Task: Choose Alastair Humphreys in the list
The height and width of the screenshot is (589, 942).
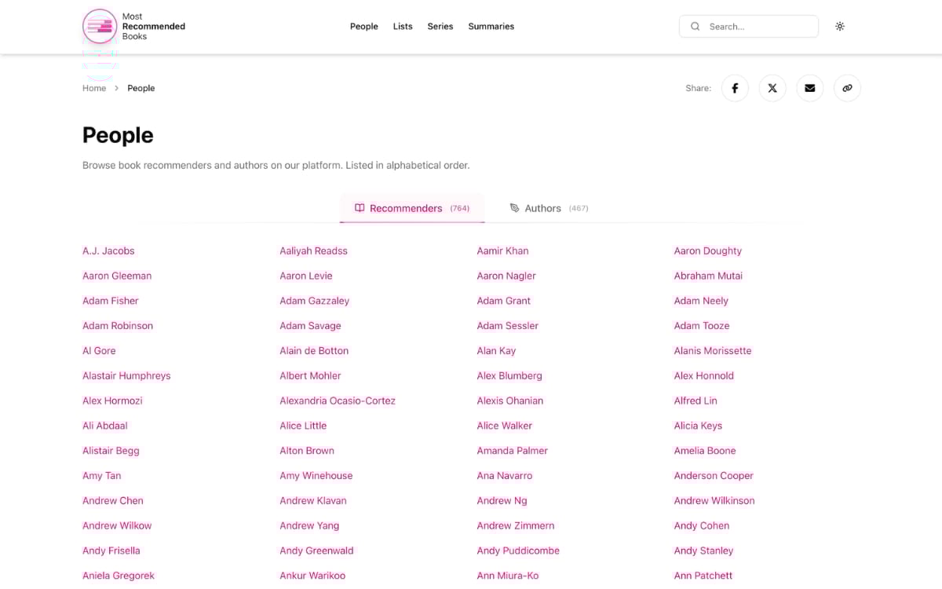Action: point(126,376)
